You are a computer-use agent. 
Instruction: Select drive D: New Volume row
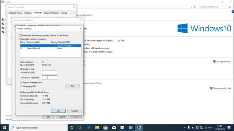(50, 48)
